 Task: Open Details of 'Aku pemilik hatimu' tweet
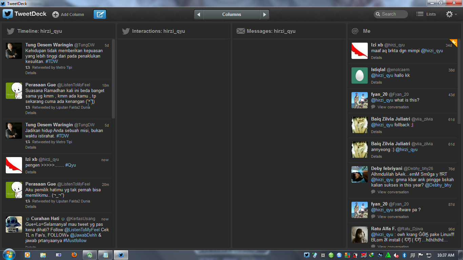(x=31, y=207)
